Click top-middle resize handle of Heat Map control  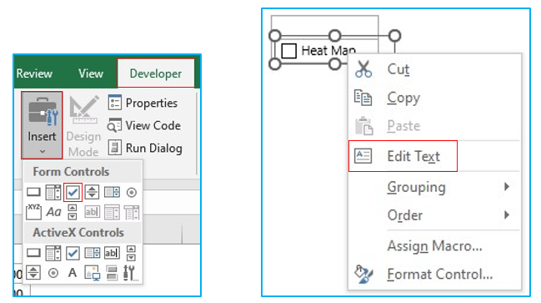point(334,36)
